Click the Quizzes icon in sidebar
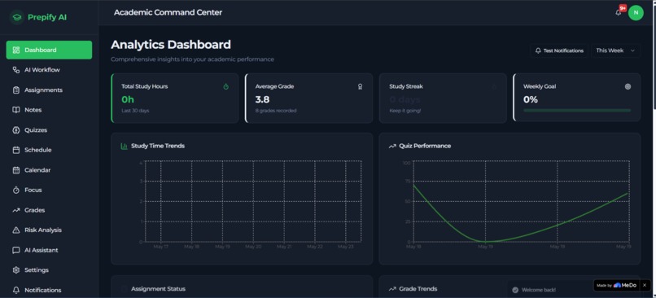656x298 pixels. (x=16, y=129)
